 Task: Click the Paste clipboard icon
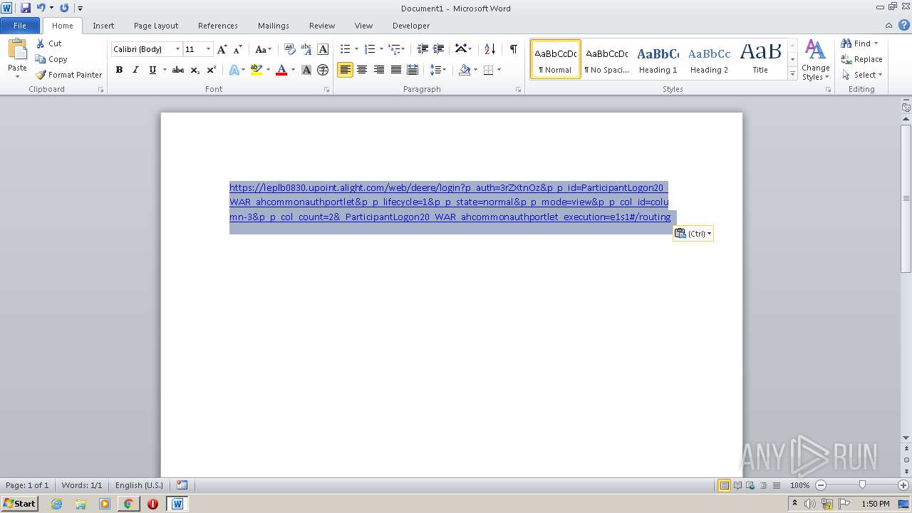[x=17, y=51]
